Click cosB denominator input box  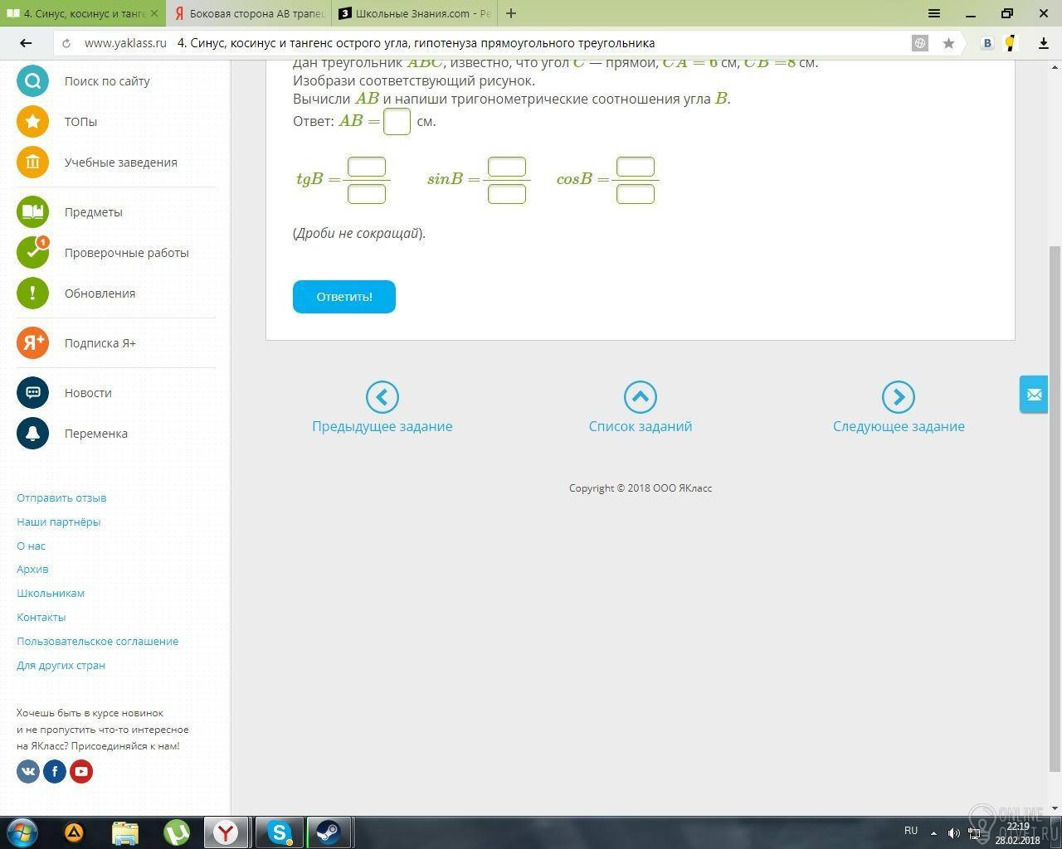click(x=636, y=193)
